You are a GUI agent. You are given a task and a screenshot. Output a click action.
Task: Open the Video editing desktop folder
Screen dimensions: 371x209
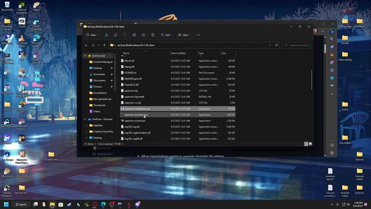tap(345, 56)
